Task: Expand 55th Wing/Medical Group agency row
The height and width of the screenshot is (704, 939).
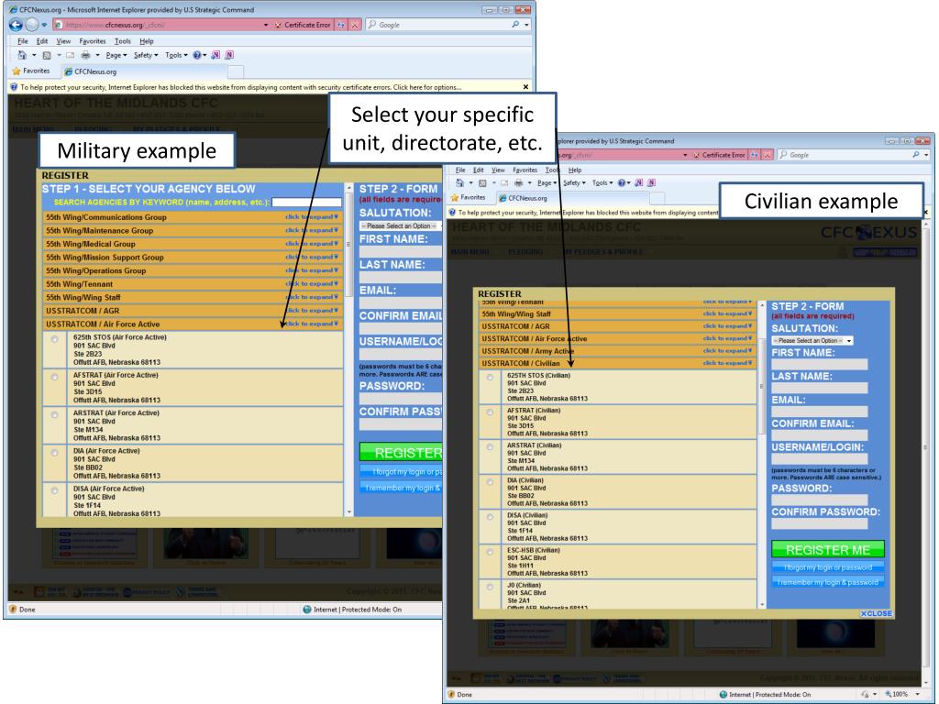Action: click(193, 244)
